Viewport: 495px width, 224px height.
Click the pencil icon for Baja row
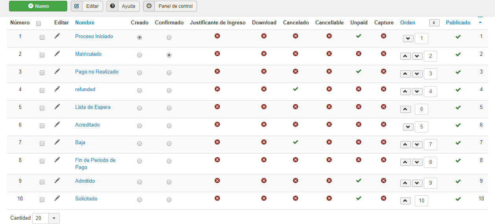57,142
